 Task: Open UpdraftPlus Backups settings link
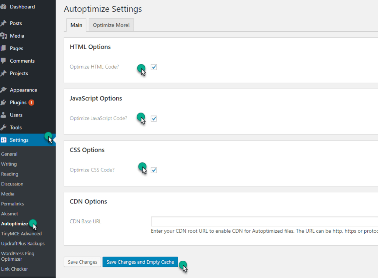(23, 244)
